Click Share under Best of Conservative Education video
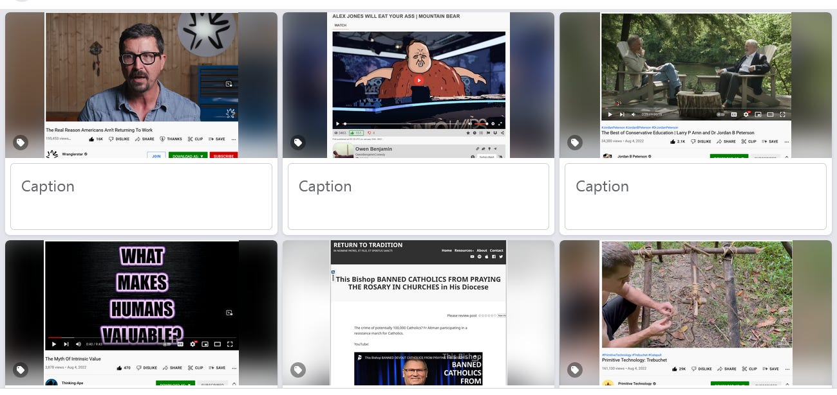 tap(726, 141)
